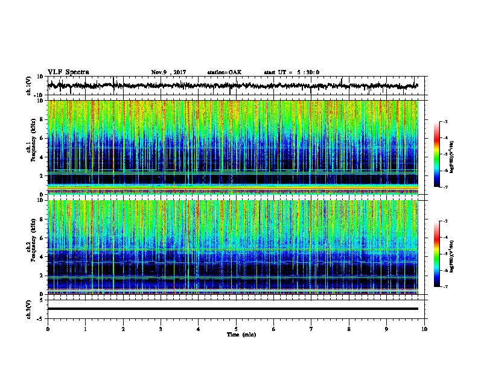Viewport: 478px width, 369px height.
Task: Click the ch.1 spectrogram color bar
Action: coord(437,154)
